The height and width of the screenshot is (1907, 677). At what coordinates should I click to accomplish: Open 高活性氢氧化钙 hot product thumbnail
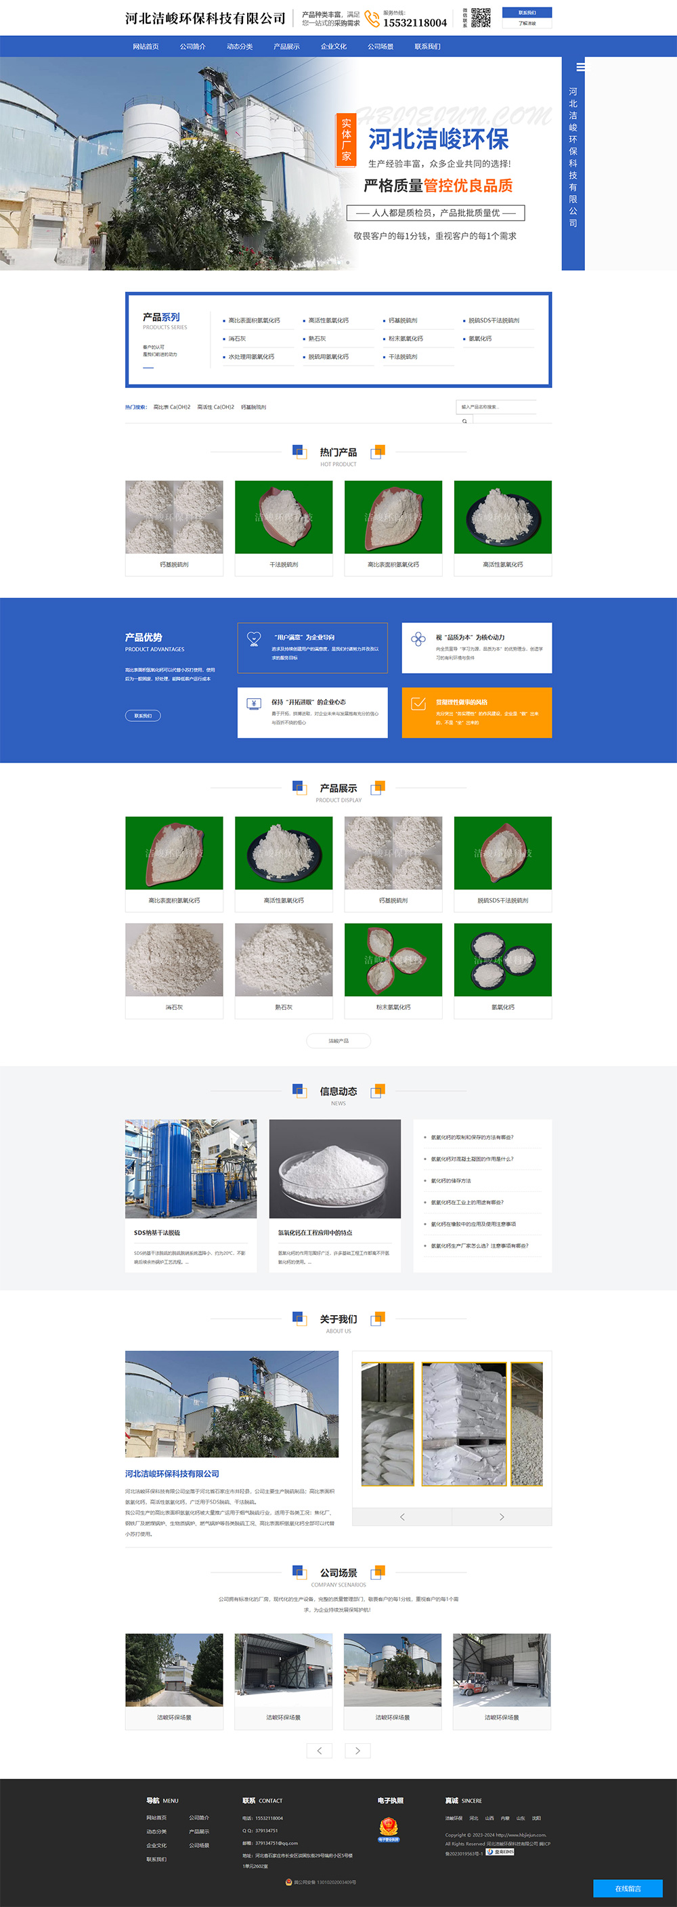pos(502,517)
